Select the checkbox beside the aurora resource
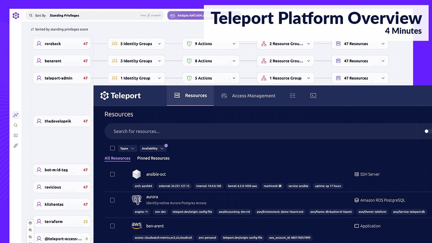Image resolution: width=432 pixels, height=243 pixels. tap(112, 200)
